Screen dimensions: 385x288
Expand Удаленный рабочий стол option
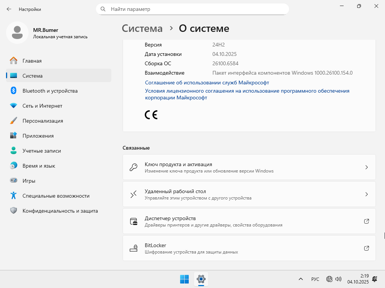click(249, 194)
